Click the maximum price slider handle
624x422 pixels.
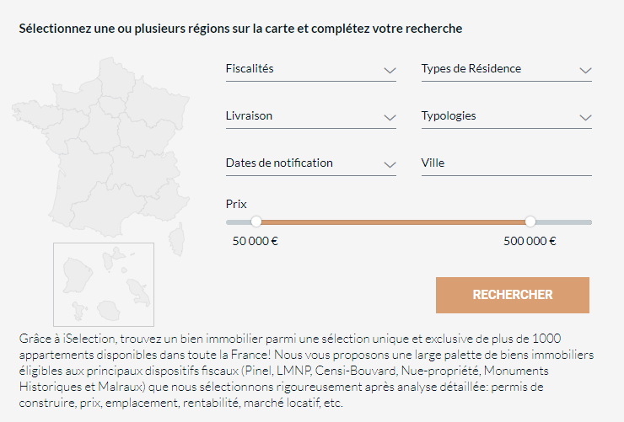(530, 222)
